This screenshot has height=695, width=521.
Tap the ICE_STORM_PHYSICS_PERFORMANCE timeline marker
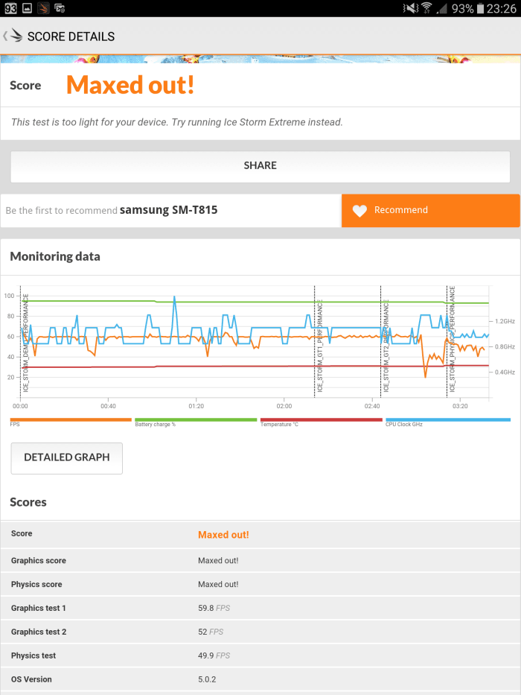[x=452, y=339]
